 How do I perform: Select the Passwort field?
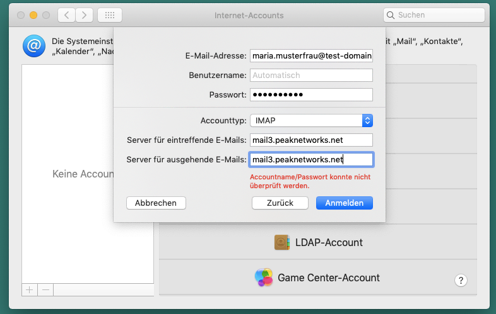coord(311,95)
